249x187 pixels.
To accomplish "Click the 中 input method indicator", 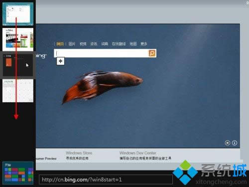I will point(60,61).
